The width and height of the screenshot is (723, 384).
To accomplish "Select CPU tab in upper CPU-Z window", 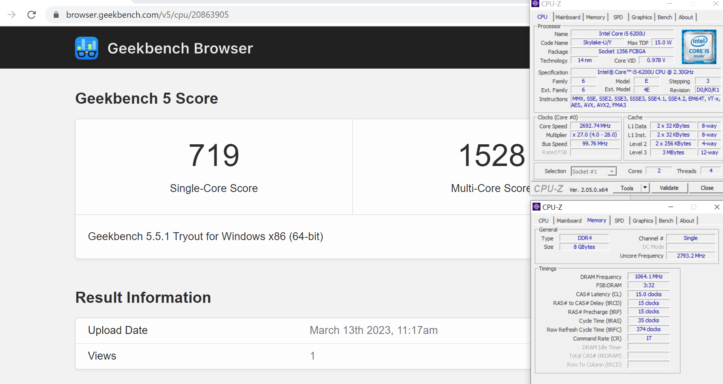I will [x=542, y=17].
